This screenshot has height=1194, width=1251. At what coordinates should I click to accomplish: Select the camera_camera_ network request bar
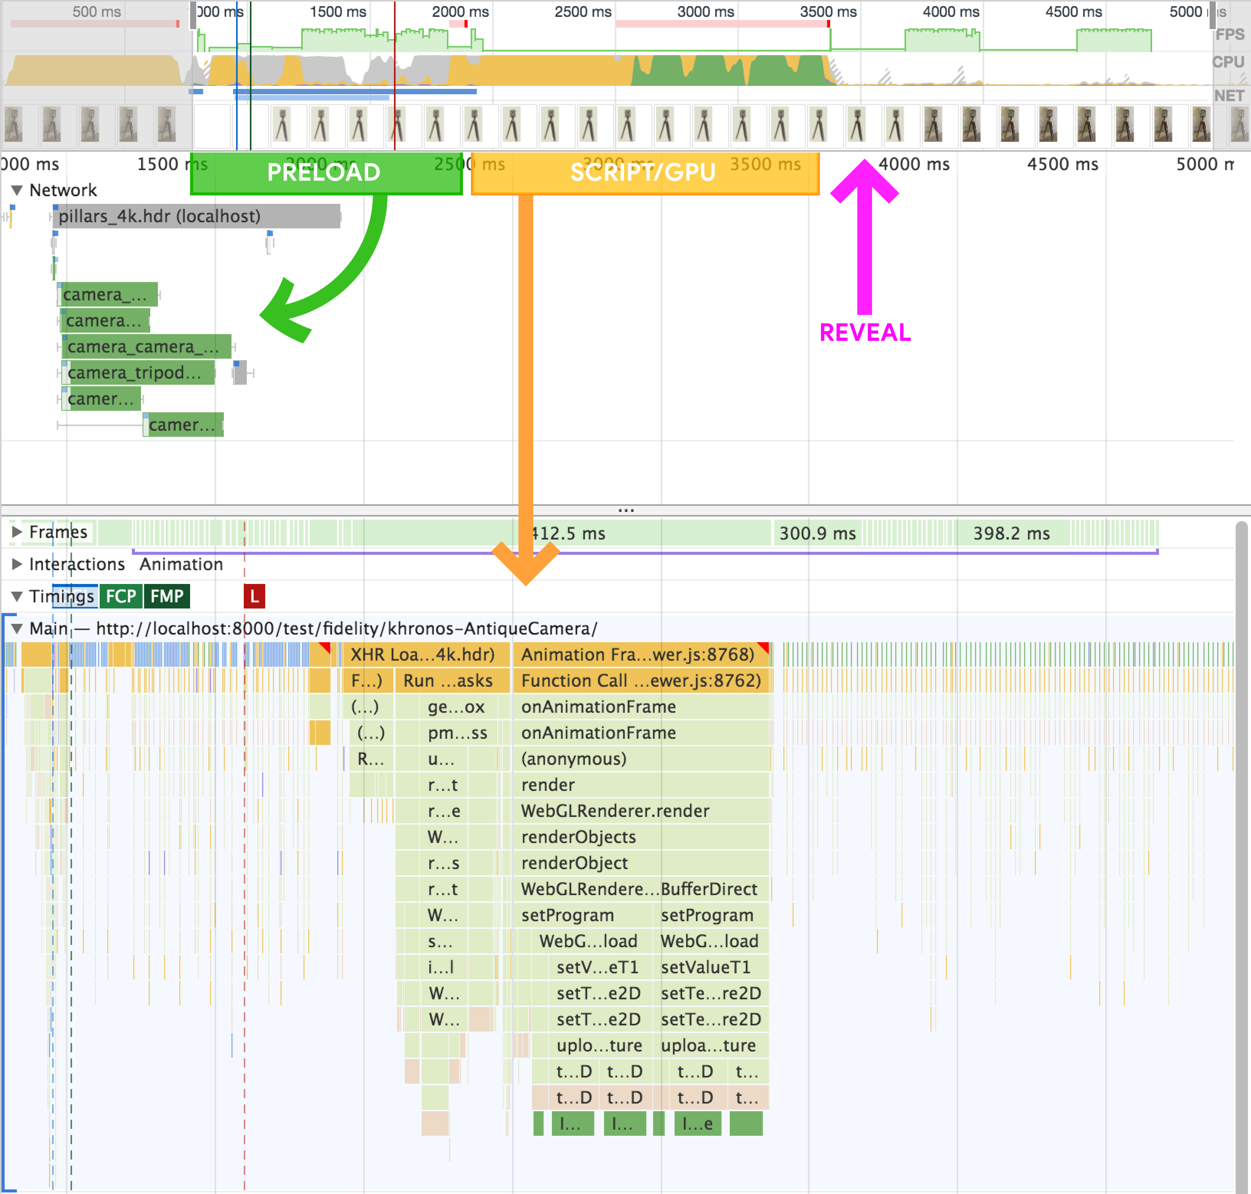pyautogui.click(x=146, y=347)
